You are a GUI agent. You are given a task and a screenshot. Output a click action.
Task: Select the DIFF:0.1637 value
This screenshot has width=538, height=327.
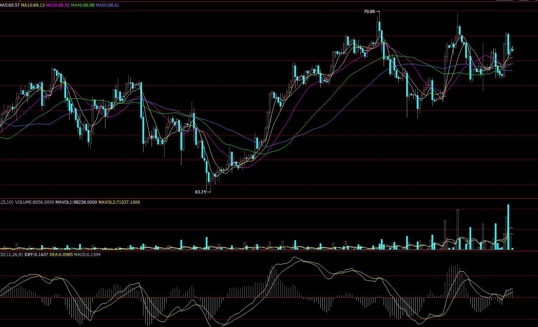pyautogui.click(x=36, y=255)
